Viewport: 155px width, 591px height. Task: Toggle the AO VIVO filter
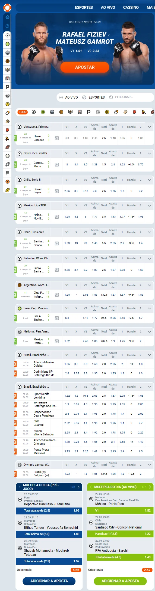click(68, 97)
